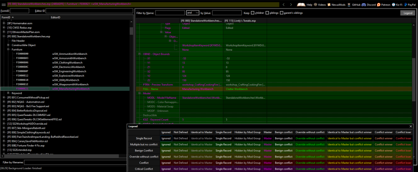Select wSW_AmmunitionWorkbench record
The image size is (418, 172).
(70, 54)
